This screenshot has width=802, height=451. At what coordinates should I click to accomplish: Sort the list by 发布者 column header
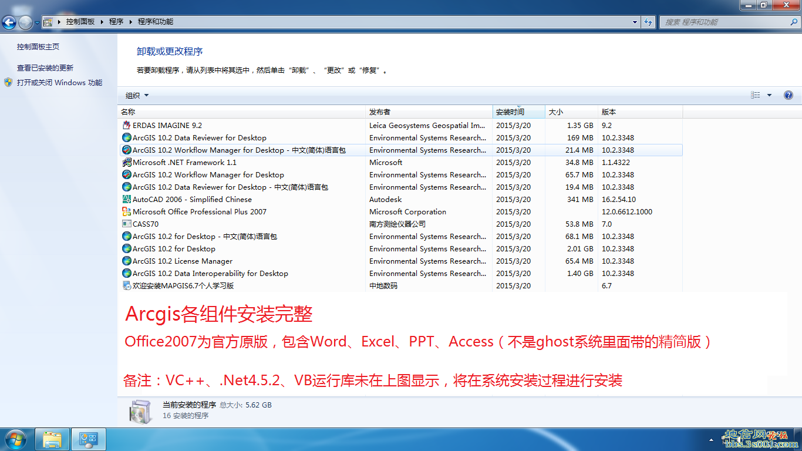click(429, 112)
